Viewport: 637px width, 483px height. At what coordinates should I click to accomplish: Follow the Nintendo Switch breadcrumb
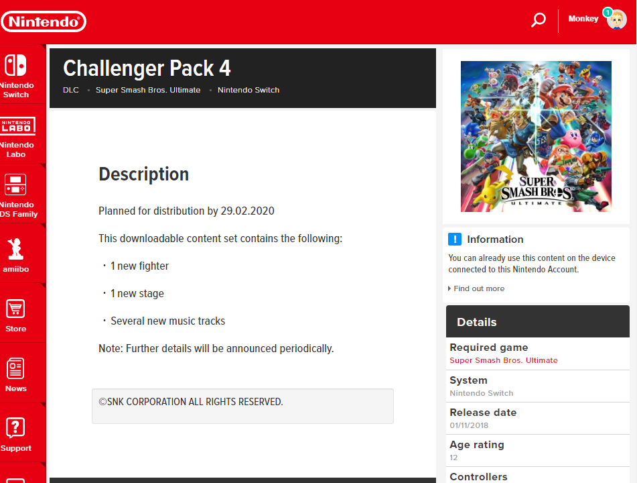click(x=249, y=90)
